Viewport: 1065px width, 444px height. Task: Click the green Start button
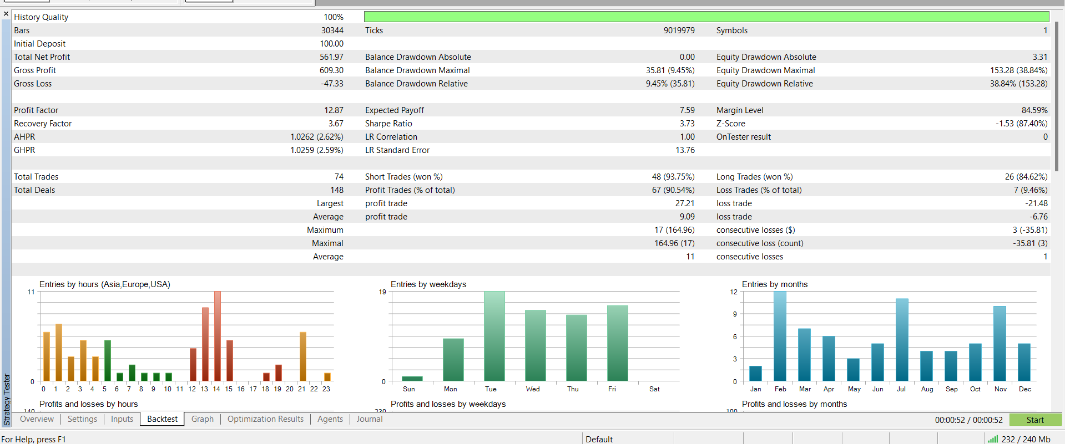coord(1035,420)
